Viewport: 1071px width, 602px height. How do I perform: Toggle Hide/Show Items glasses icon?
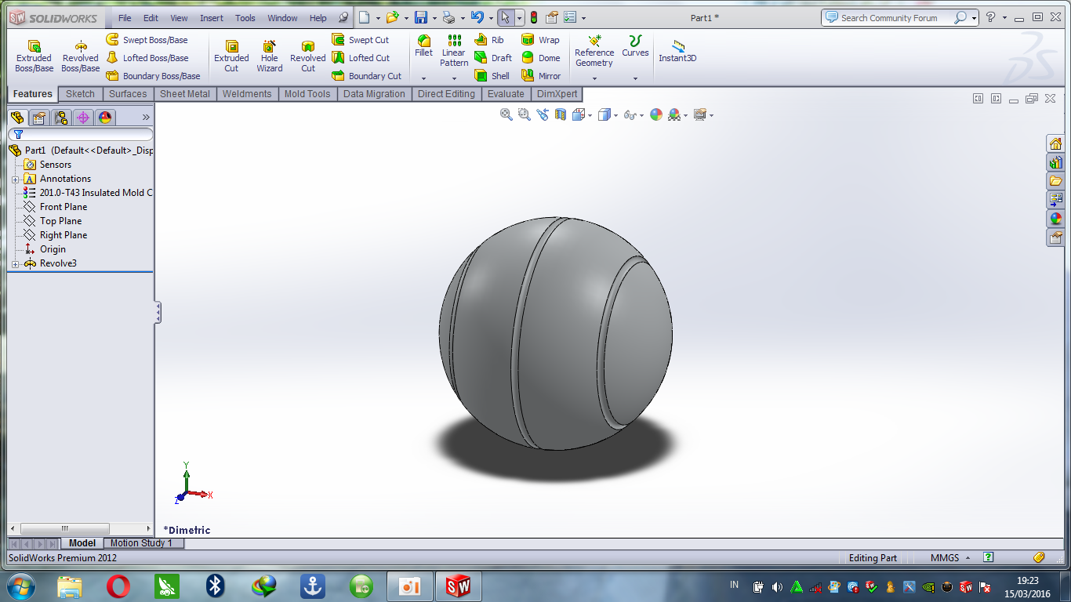pyautogui.click(x=629, y=114)
